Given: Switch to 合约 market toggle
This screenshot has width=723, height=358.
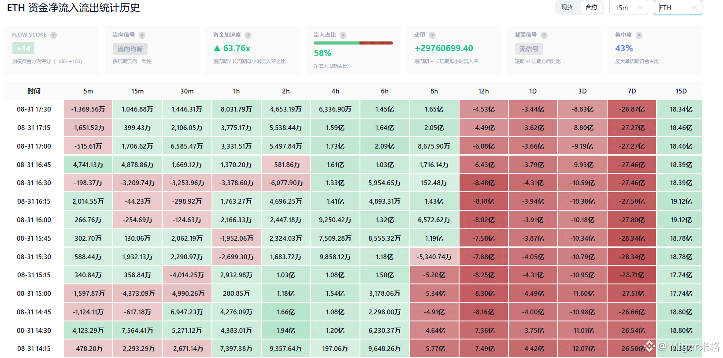Looking at the screenshot, I should click(x=591, y=7).
